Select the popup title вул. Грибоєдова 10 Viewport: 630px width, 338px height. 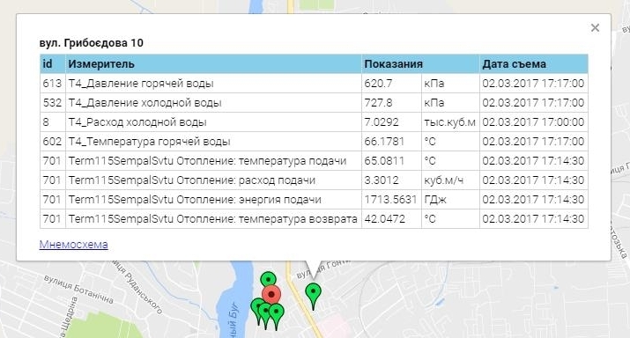tap(92, 43)
